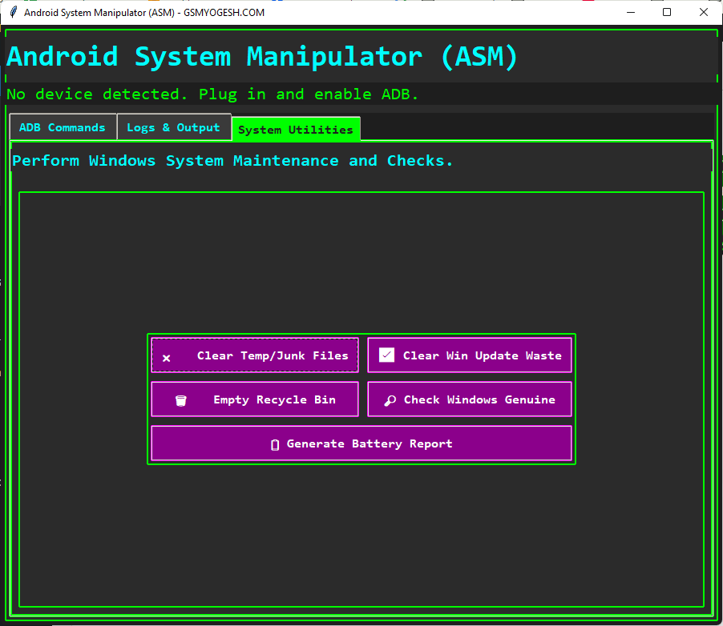Screen dimensions: 723x626
Task: Minimize the ASM application window
Action: [631, 12]
